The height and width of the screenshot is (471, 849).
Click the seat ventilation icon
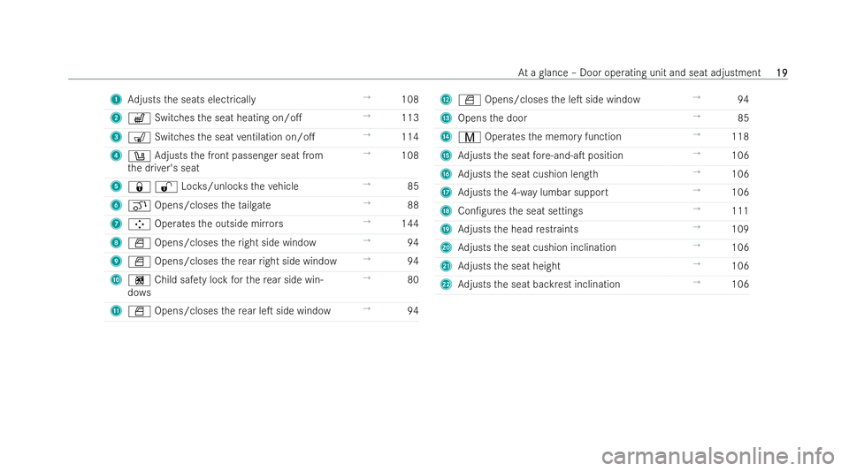139,137
